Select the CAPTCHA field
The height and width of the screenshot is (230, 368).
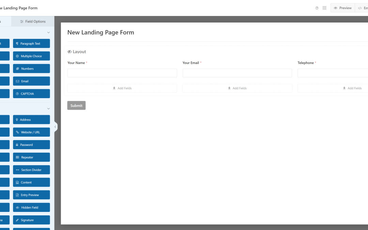31,93
